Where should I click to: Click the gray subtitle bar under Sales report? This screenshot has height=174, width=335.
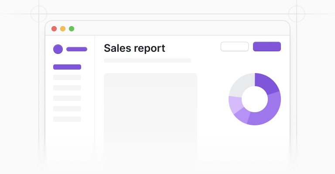coord(147,60)
